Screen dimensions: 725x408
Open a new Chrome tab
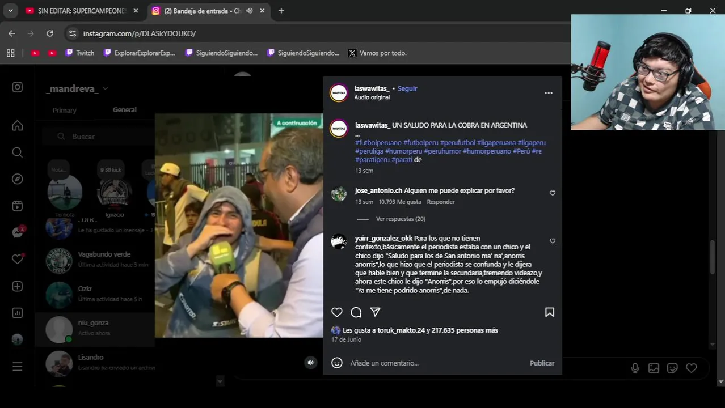click(281, 11)
